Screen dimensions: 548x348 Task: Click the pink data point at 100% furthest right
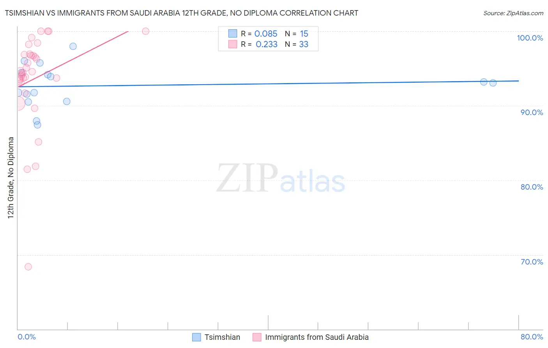pos(146,31)
